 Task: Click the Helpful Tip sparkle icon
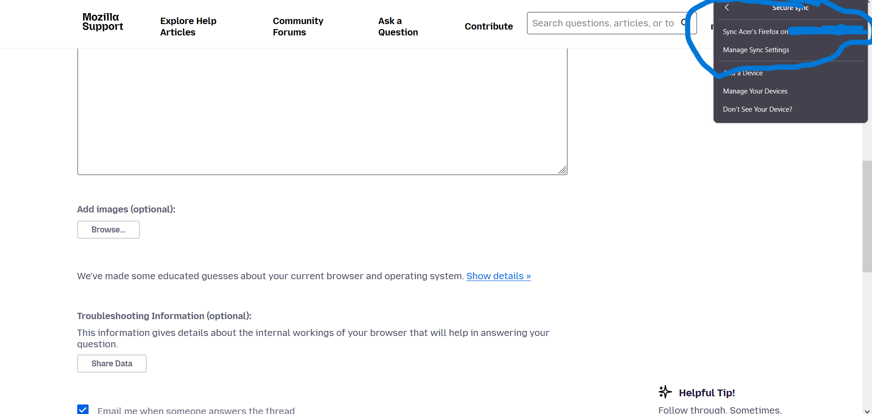[665, 392]
